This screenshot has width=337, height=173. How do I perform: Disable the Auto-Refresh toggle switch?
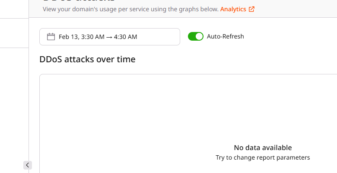[x=195, y=36]
